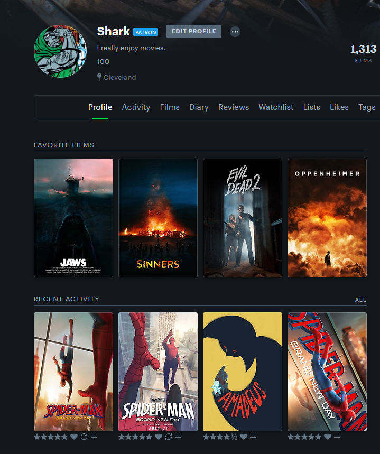Open the RECENT ACTIVITY section heading

(x=66, y=299)
